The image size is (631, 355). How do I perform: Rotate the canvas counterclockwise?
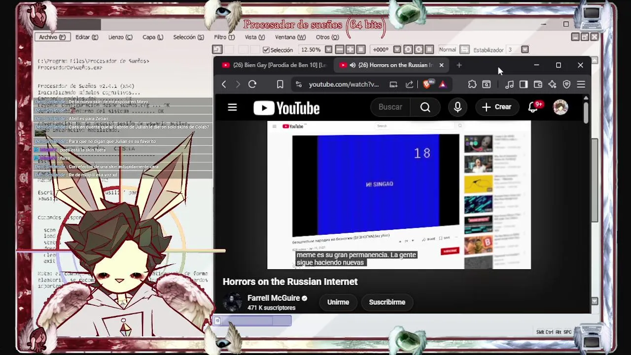(x=408, y=49)
